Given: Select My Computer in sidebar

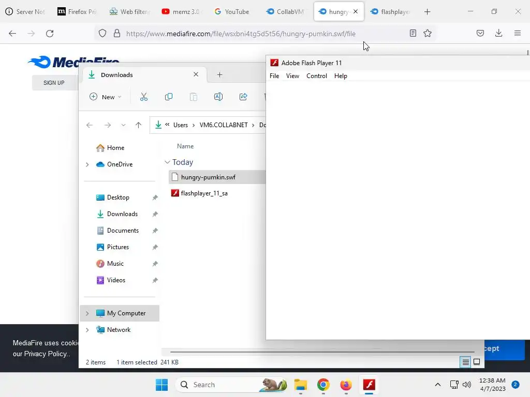Looking at the screenshot, I should 126,313.
